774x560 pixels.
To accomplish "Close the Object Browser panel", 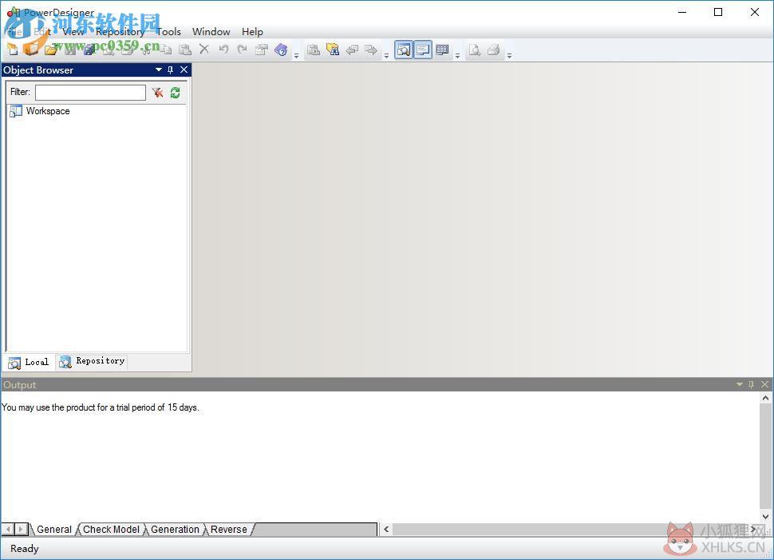I will coord(184,70).
